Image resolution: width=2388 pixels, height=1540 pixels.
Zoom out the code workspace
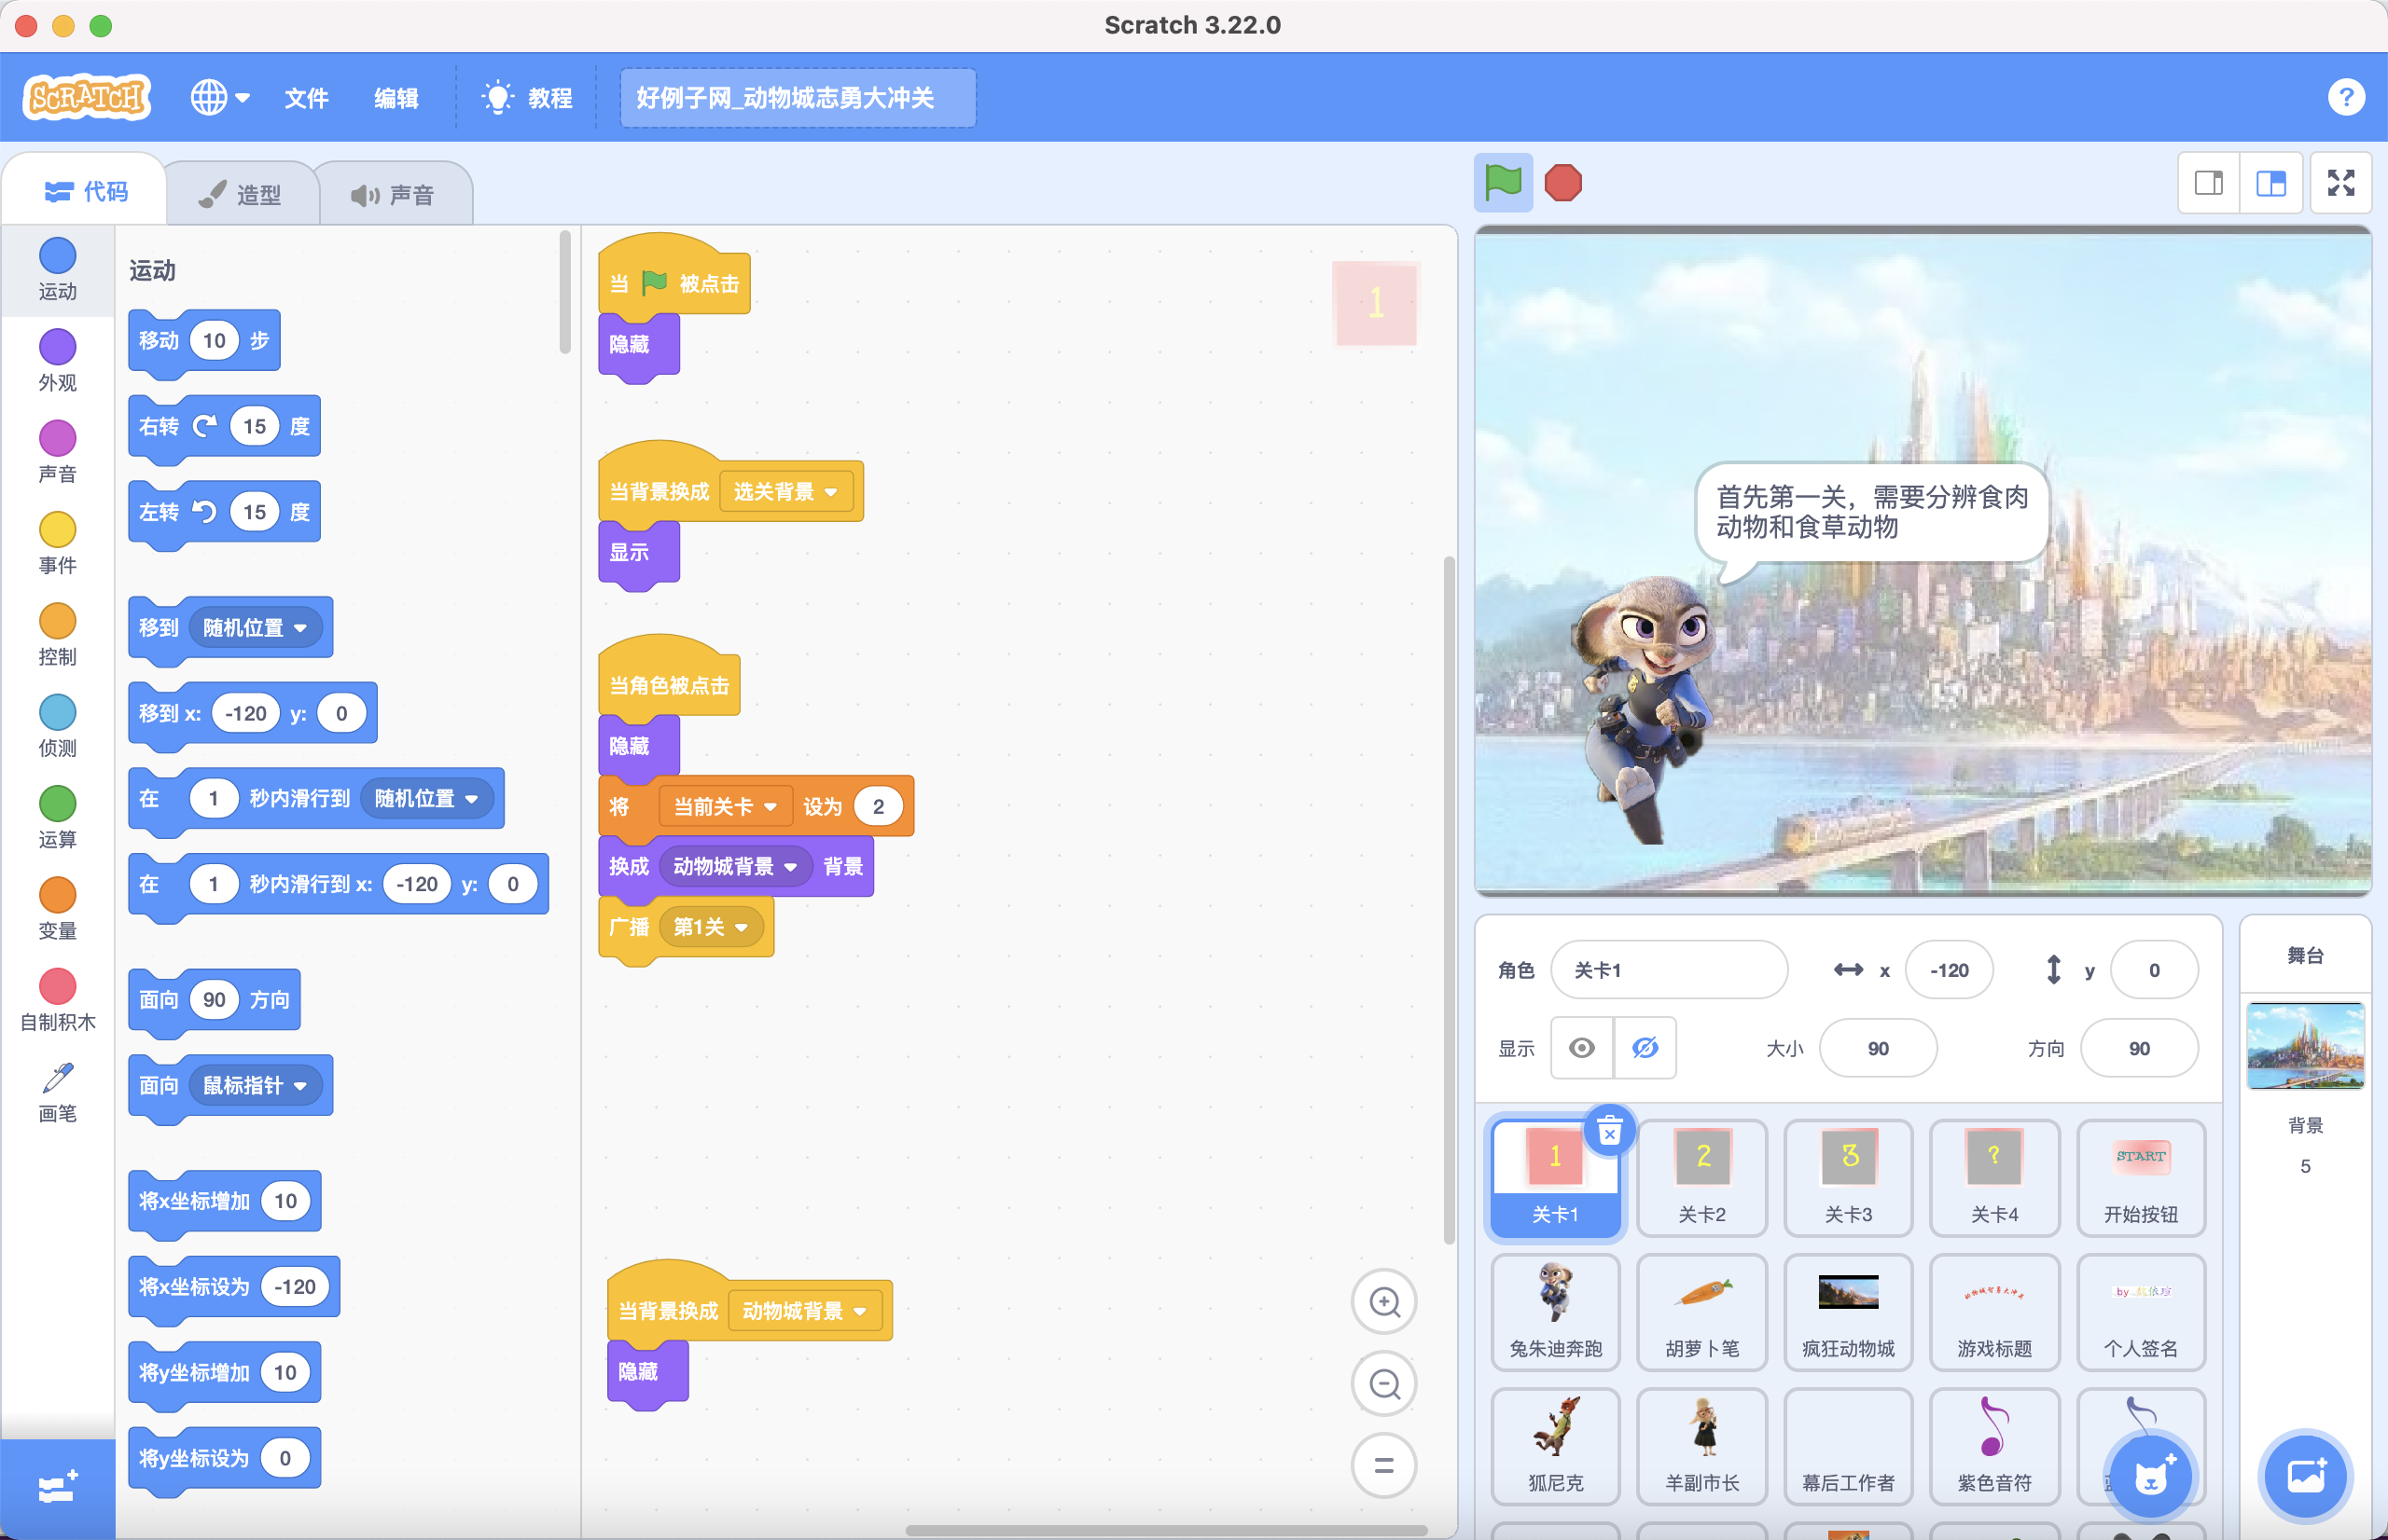pos(1383,1384)
